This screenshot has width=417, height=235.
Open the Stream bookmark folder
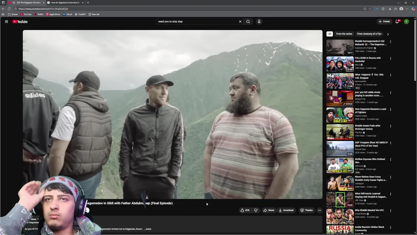click(13, 14)
